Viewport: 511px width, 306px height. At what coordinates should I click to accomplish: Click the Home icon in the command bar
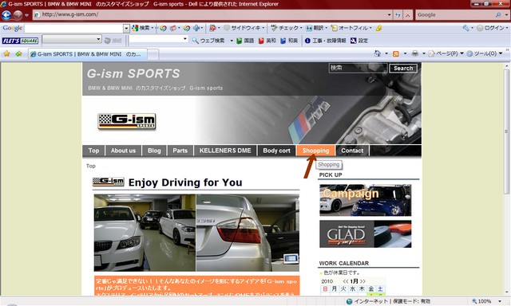[378, 53]
